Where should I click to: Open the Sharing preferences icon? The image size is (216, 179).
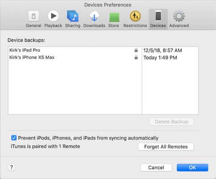(73, 16)
